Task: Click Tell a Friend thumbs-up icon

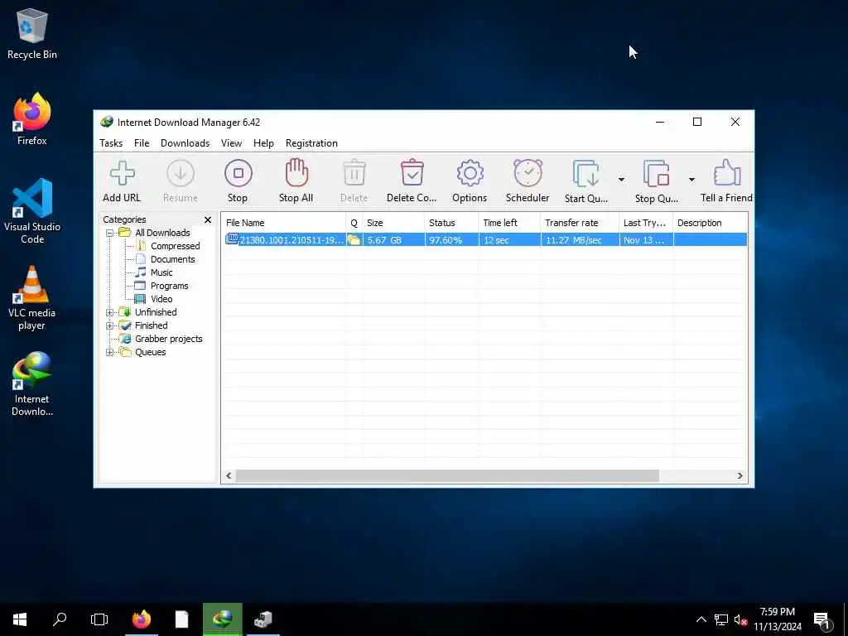Action: pos(727,173)
